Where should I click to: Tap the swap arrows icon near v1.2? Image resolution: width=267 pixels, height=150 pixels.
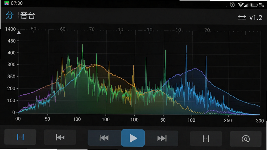click(x=242, y=17)
